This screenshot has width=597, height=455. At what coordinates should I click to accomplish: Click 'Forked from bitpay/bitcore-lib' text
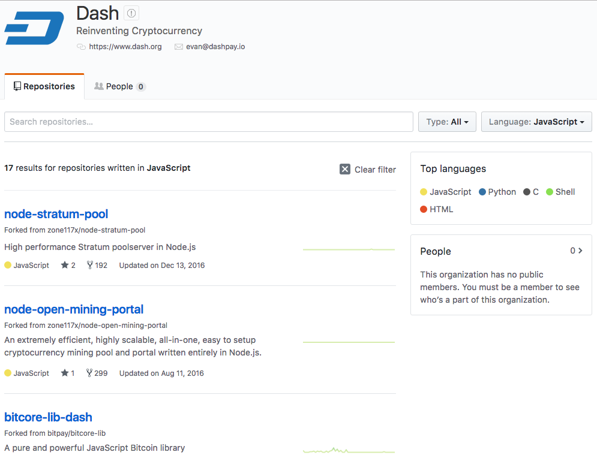point(55,433)
